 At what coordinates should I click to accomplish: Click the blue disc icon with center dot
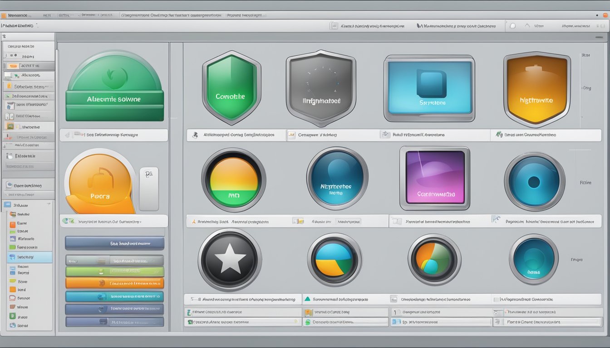coord(534,182)
